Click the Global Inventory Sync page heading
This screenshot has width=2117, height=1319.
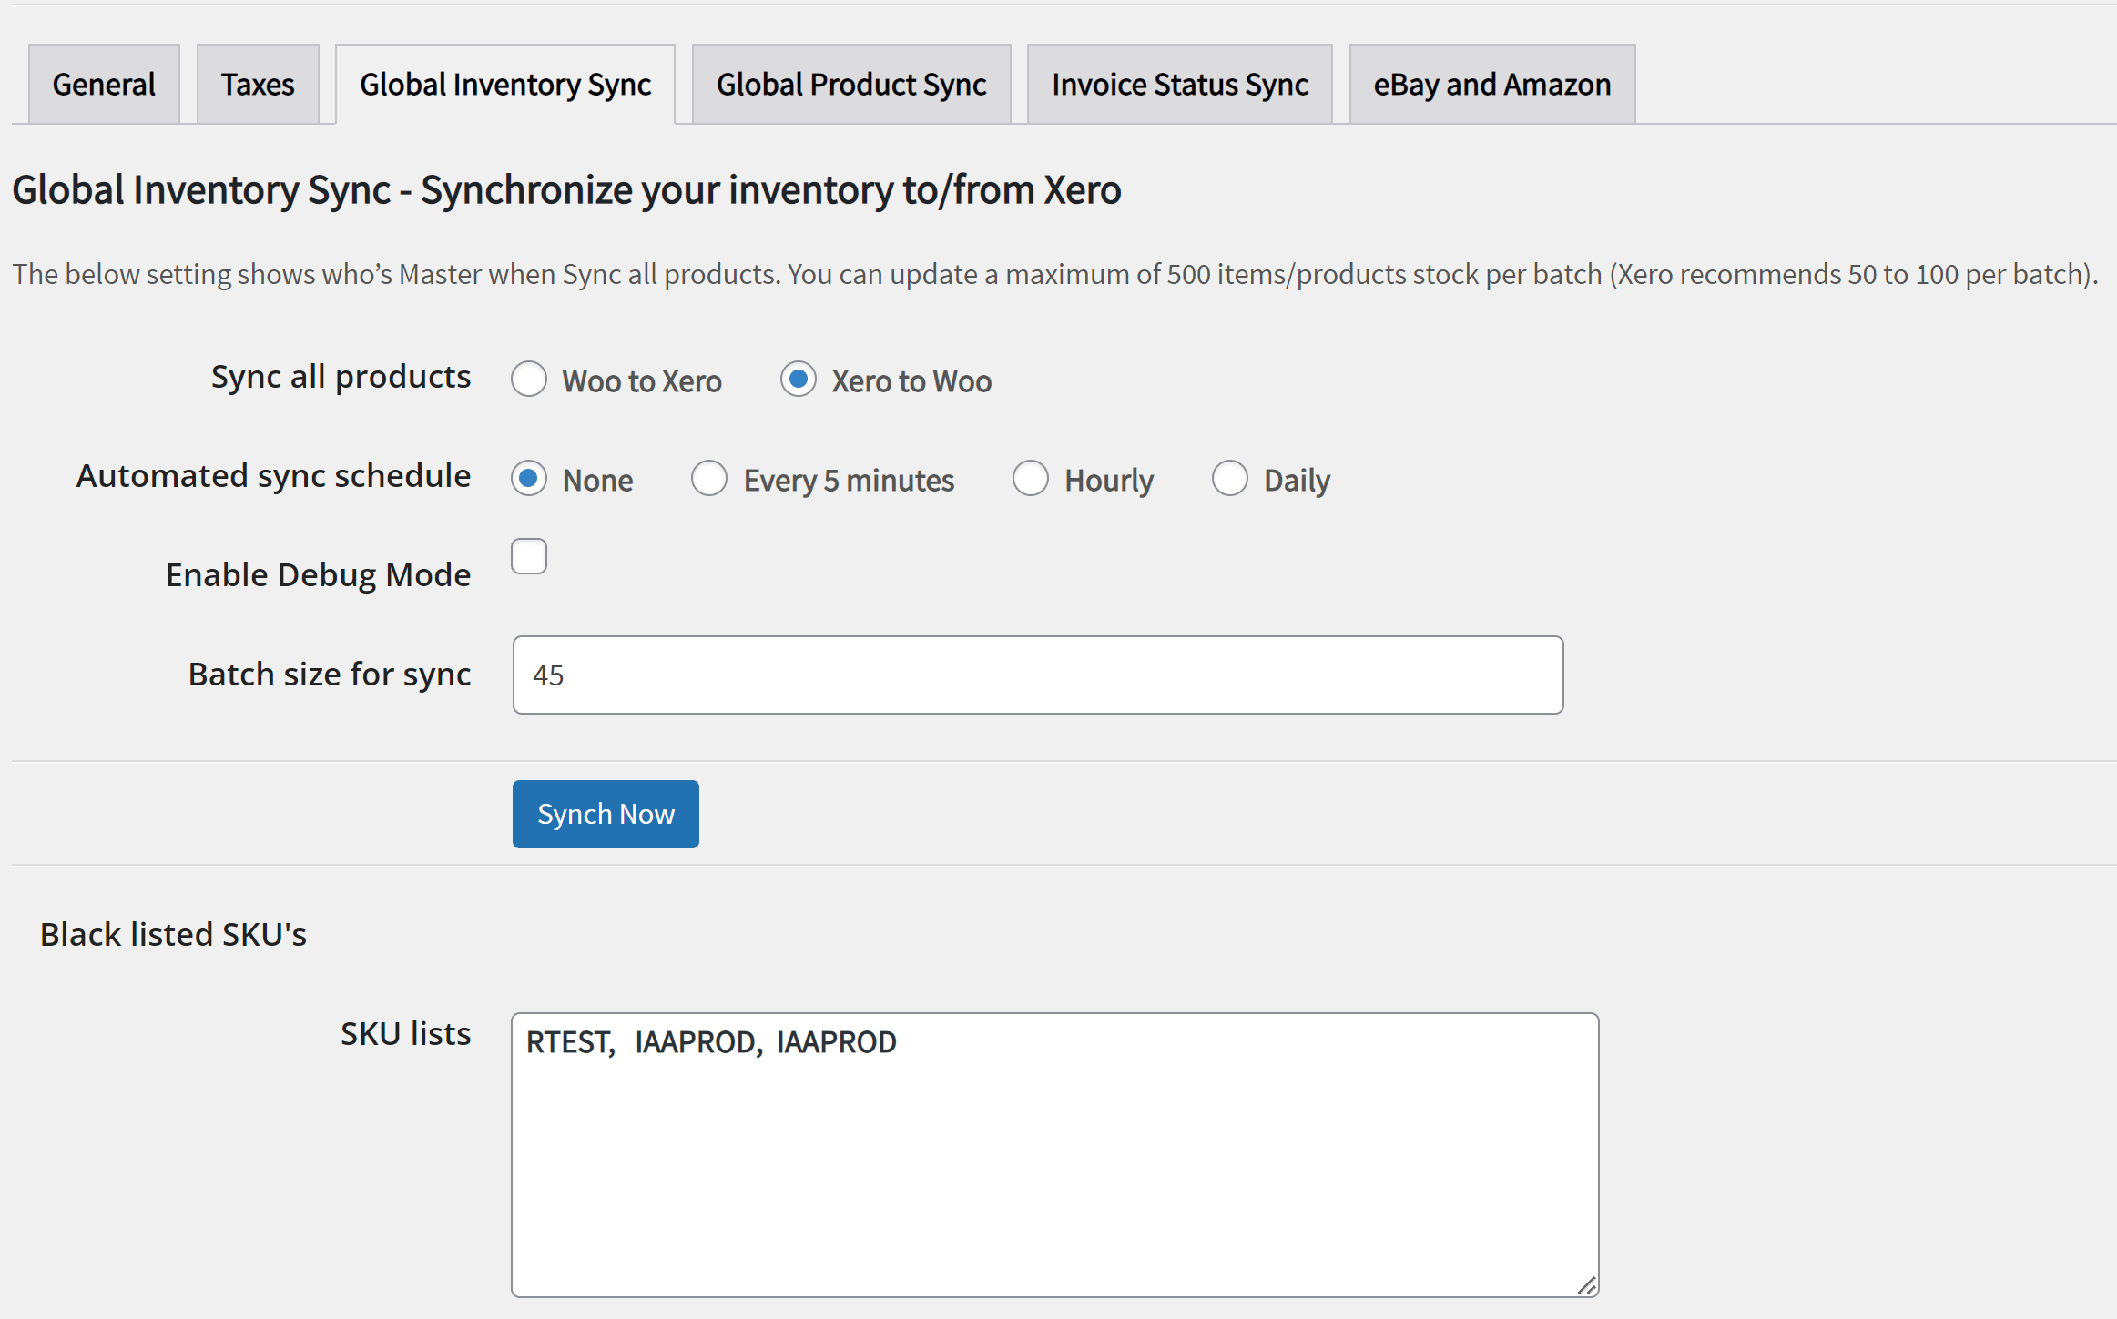pyautogui.click(x=566, y=190)
